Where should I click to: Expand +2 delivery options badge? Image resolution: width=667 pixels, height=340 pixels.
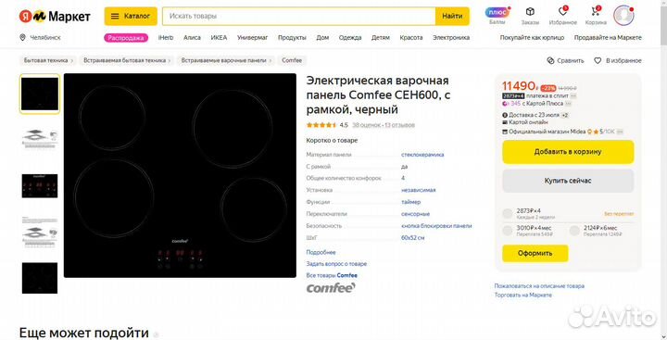click(x=565, y=115)
